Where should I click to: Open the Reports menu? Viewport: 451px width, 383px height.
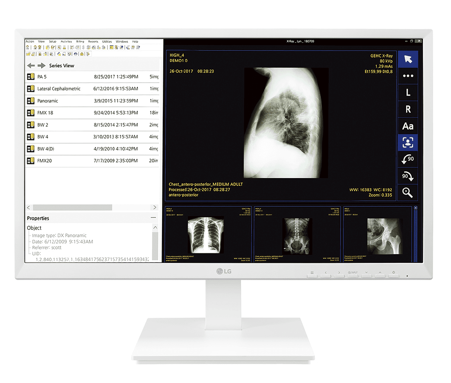(x=93, y=41)
